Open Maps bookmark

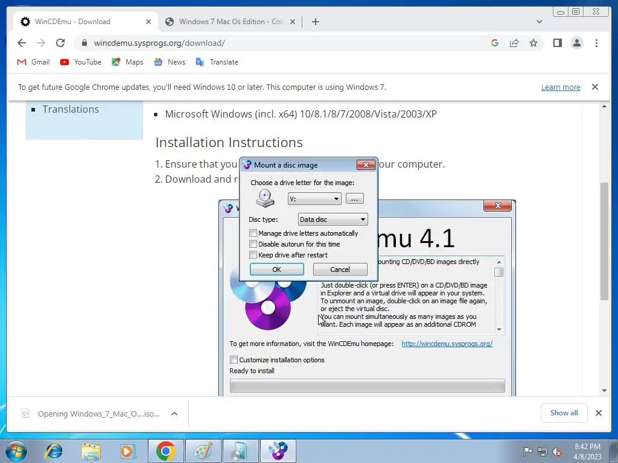[x=127, y=62]
